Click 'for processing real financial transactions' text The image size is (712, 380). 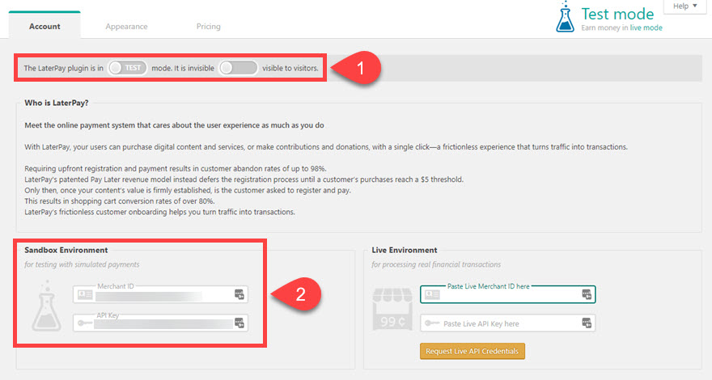[x=436, y=264]
